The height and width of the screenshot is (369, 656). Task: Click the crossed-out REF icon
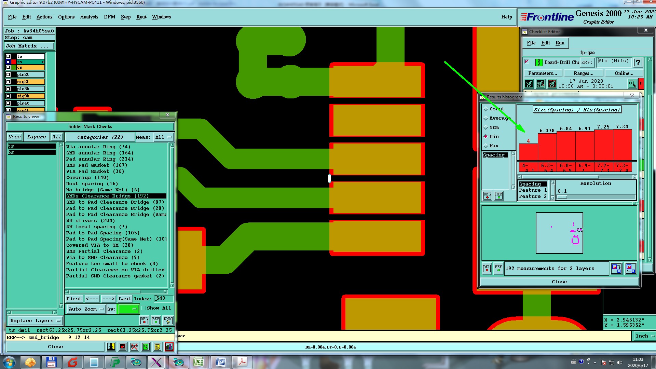click(x=134, y=347)
